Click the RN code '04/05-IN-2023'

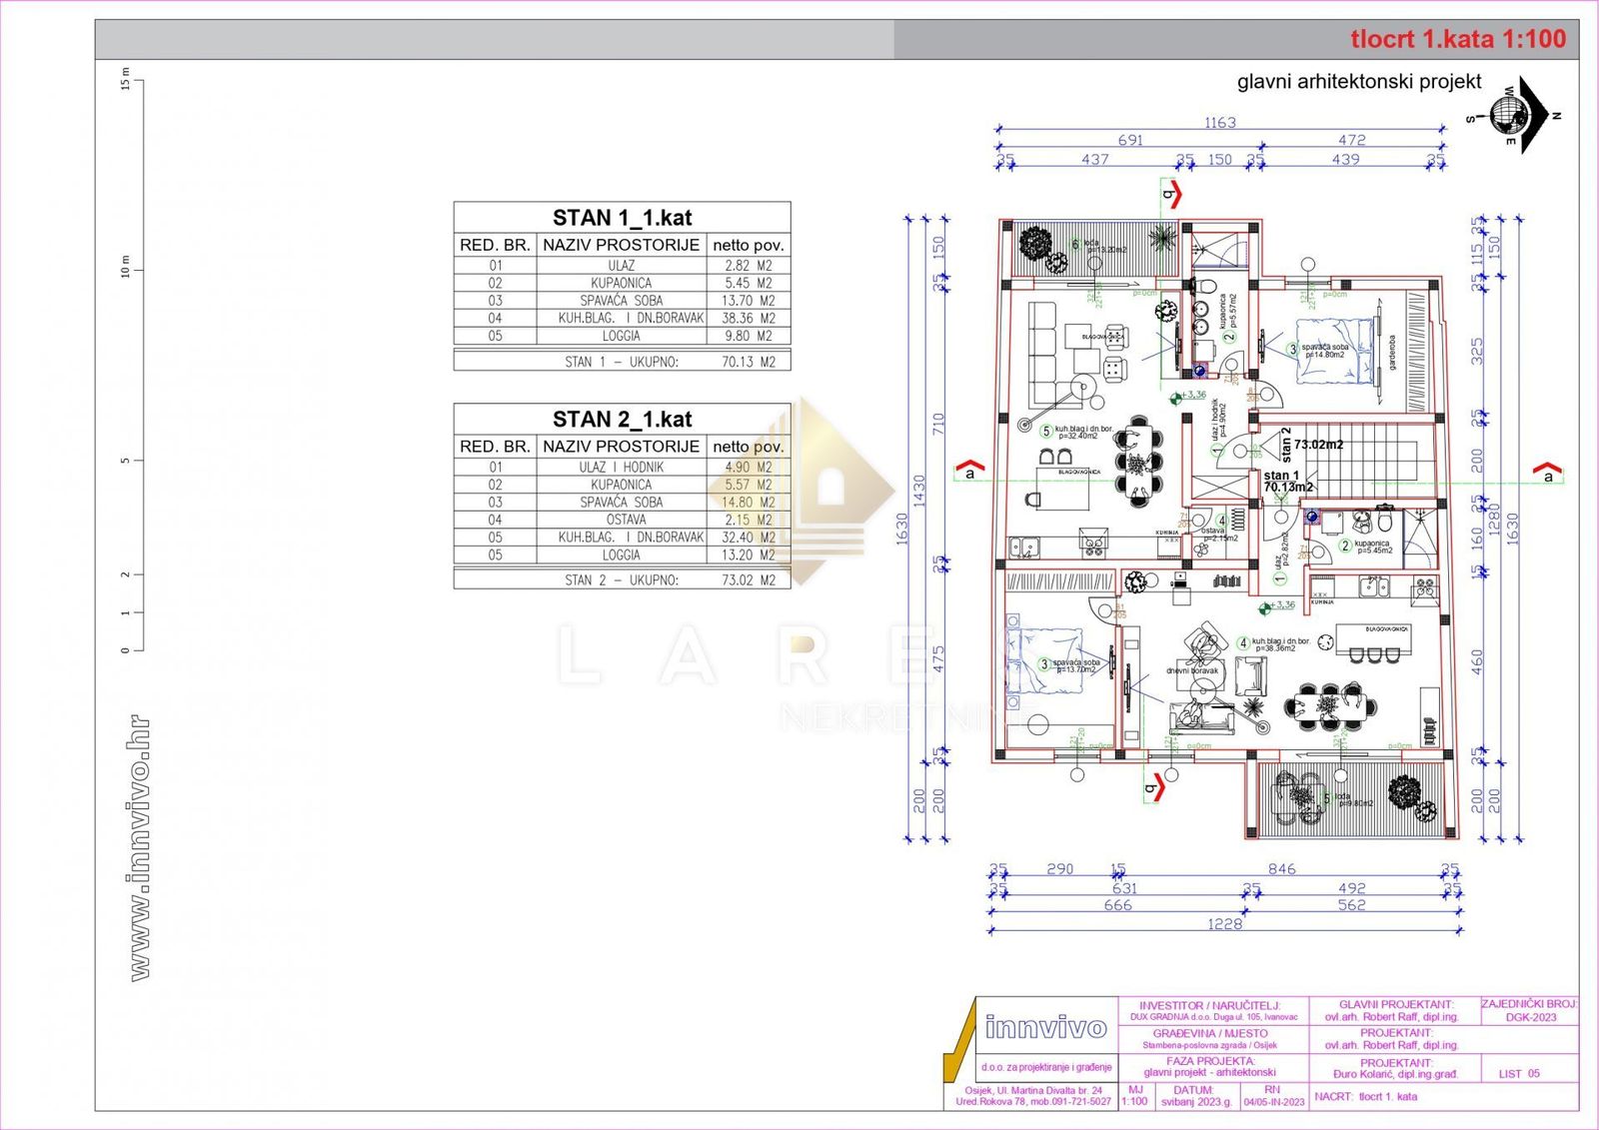click(1274, 1102)
